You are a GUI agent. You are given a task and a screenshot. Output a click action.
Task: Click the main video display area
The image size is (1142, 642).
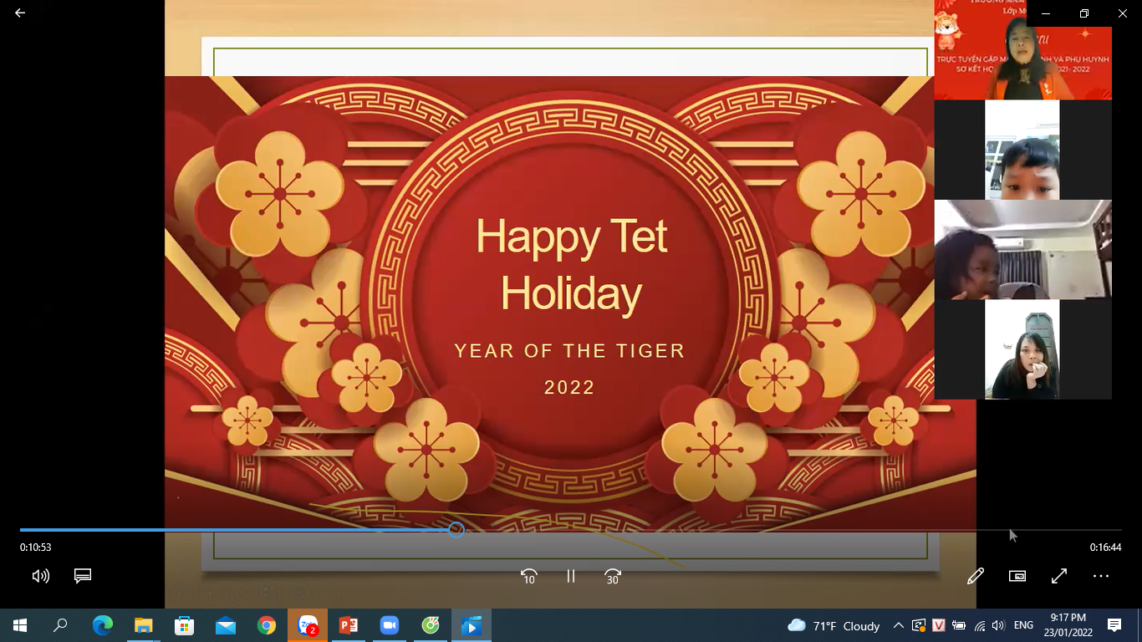click(570, 301)
